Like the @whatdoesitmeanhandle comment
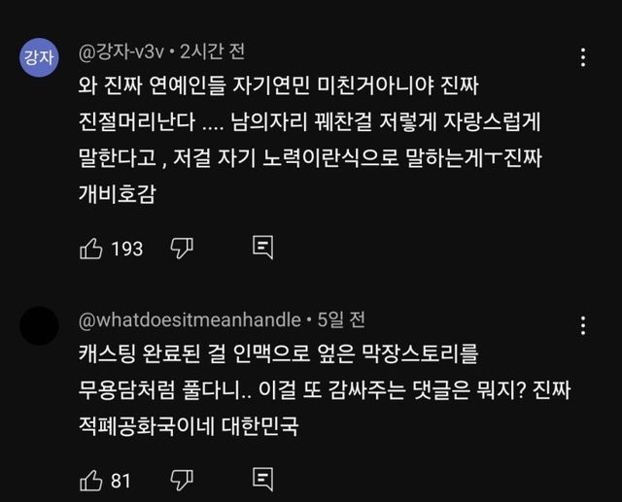The width and height of the screenshot is (622, 502). (x=91, y=479)
